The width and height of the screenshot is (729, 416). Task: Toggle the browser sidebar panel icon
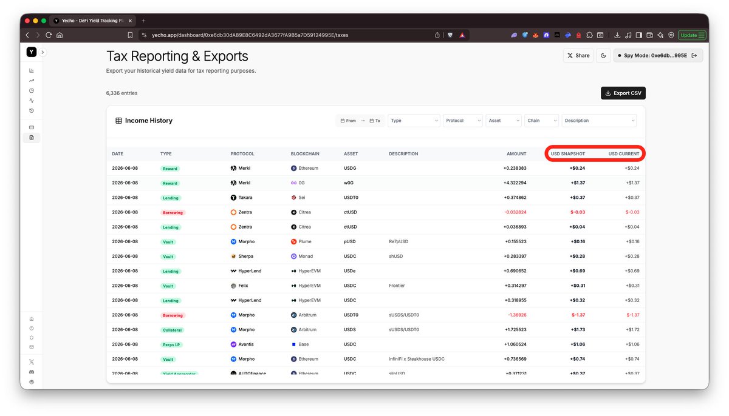[639, 35]
